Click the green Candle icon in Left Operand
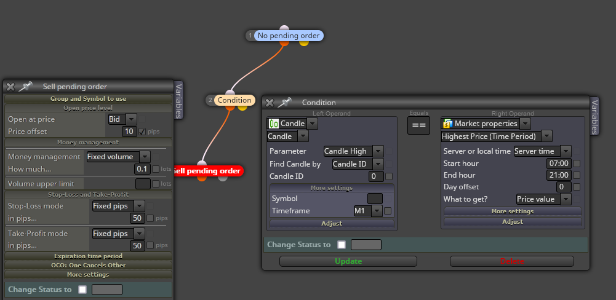 273,124
